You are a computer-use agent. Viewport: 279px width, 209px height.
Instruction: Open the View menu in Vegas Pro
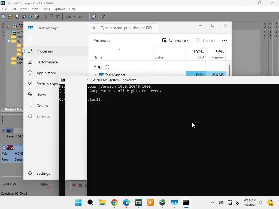pos(23,9)
